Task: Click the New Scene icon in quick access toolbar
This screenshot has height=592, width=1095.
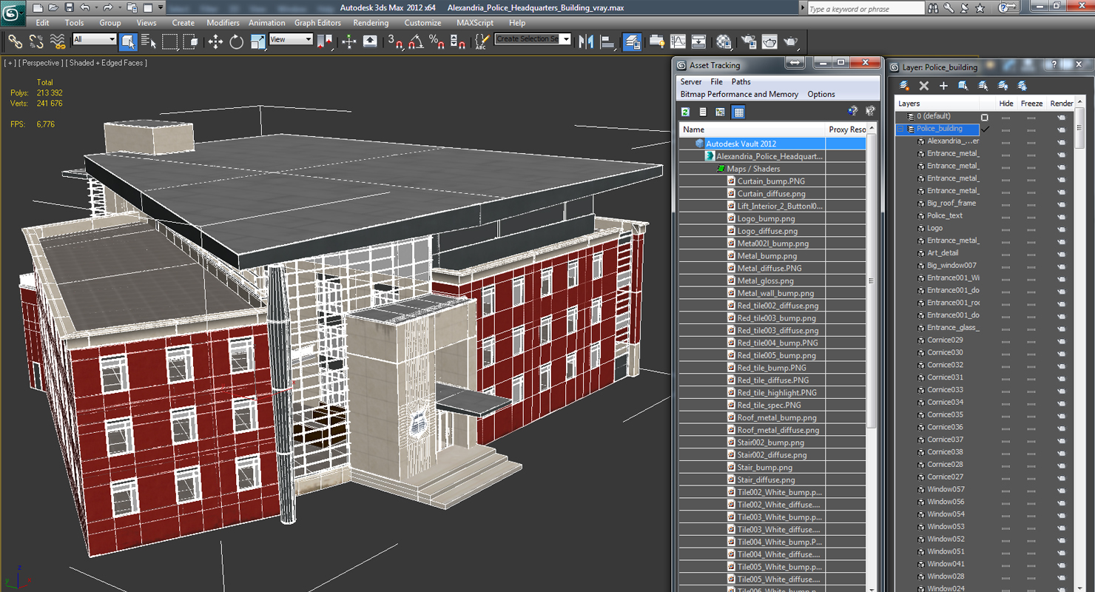Action: pyautogui.click(x=36, y=8)
